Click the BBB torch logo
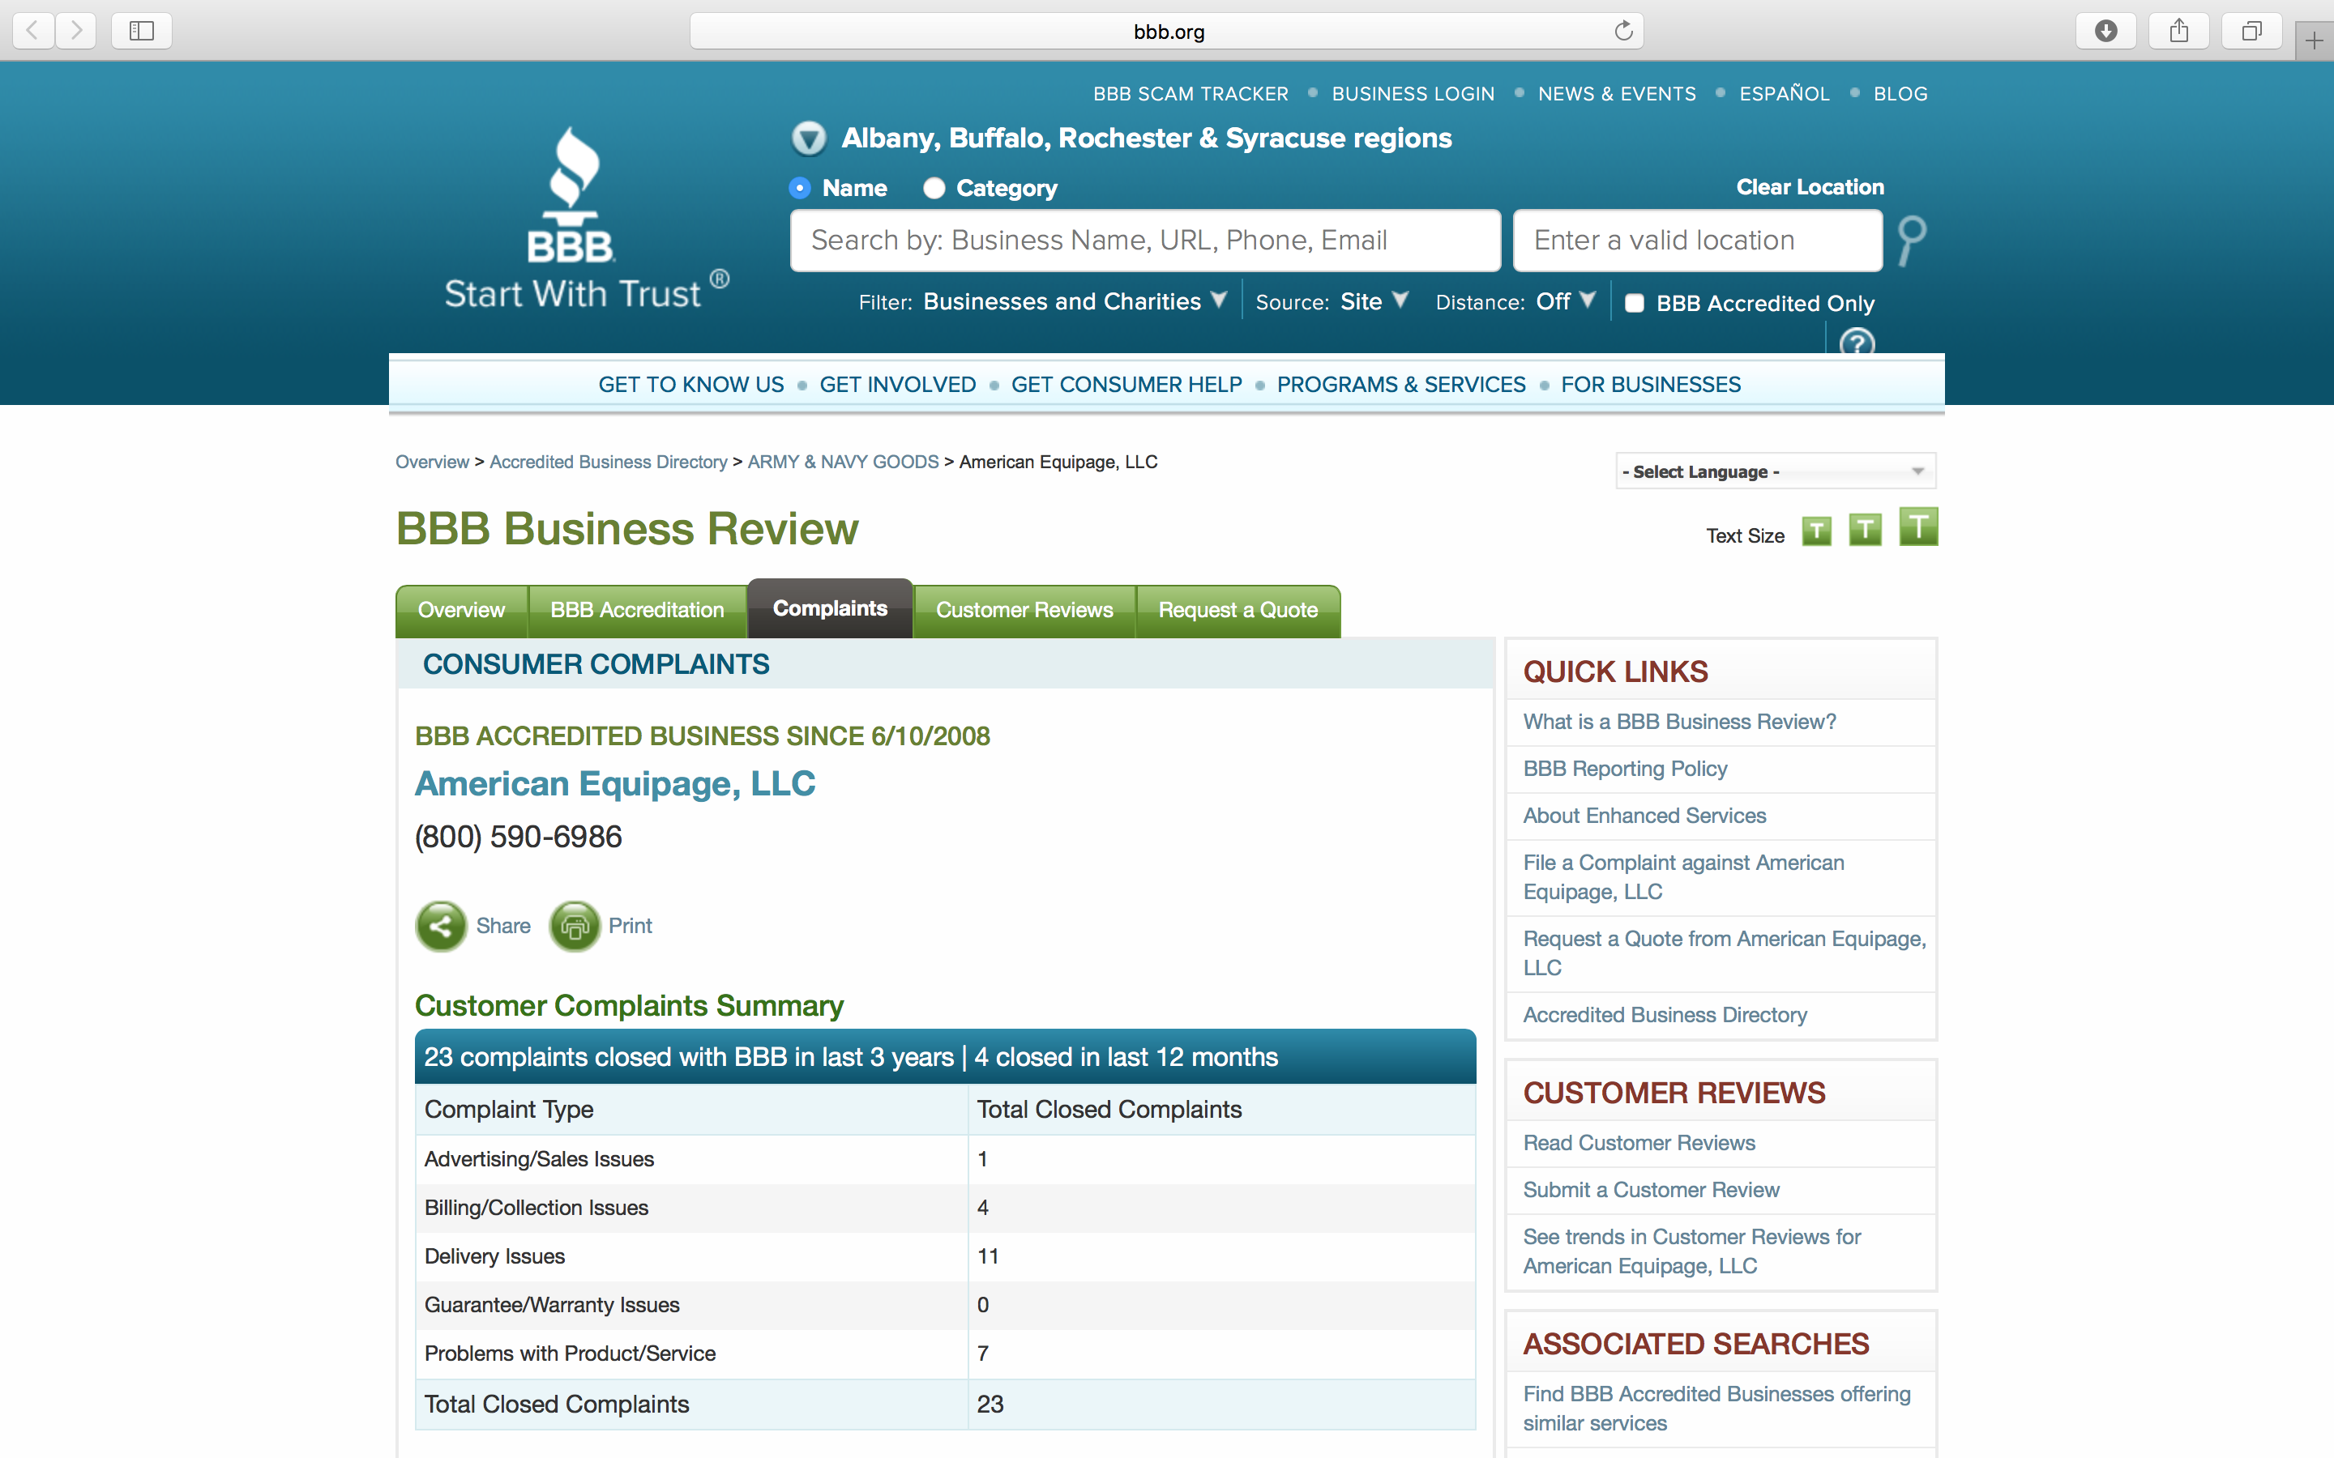 pyautogui.click(x=573, y=196)
